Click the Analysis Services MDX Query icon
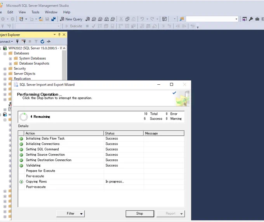The width and height of the screenshot is (264, 222). 94,19
